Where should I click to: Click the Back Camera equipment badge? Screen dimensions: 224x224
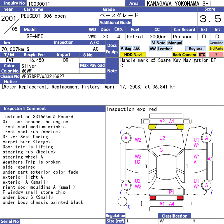184,55
